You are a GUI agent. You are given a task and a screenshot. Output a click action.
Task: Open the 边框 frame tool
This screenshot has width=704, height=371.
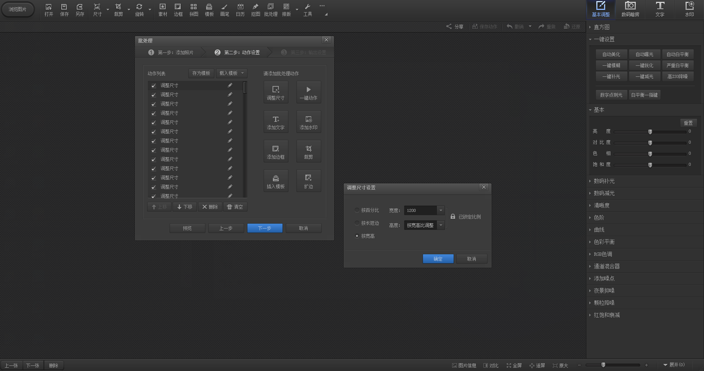178,10
